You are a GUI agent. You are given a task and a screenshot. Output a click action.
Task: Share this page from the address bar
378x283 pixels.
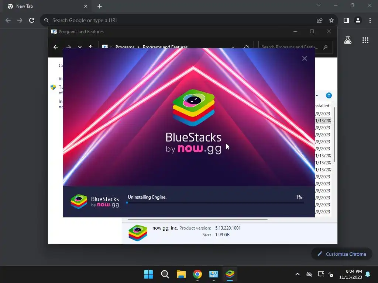[x=320, y=21]
